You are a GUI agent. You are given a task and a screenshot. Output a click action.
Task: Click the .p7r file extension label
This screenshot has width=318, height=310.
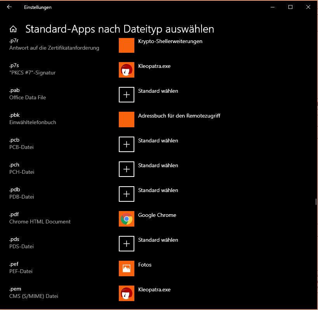click(14, 41)
